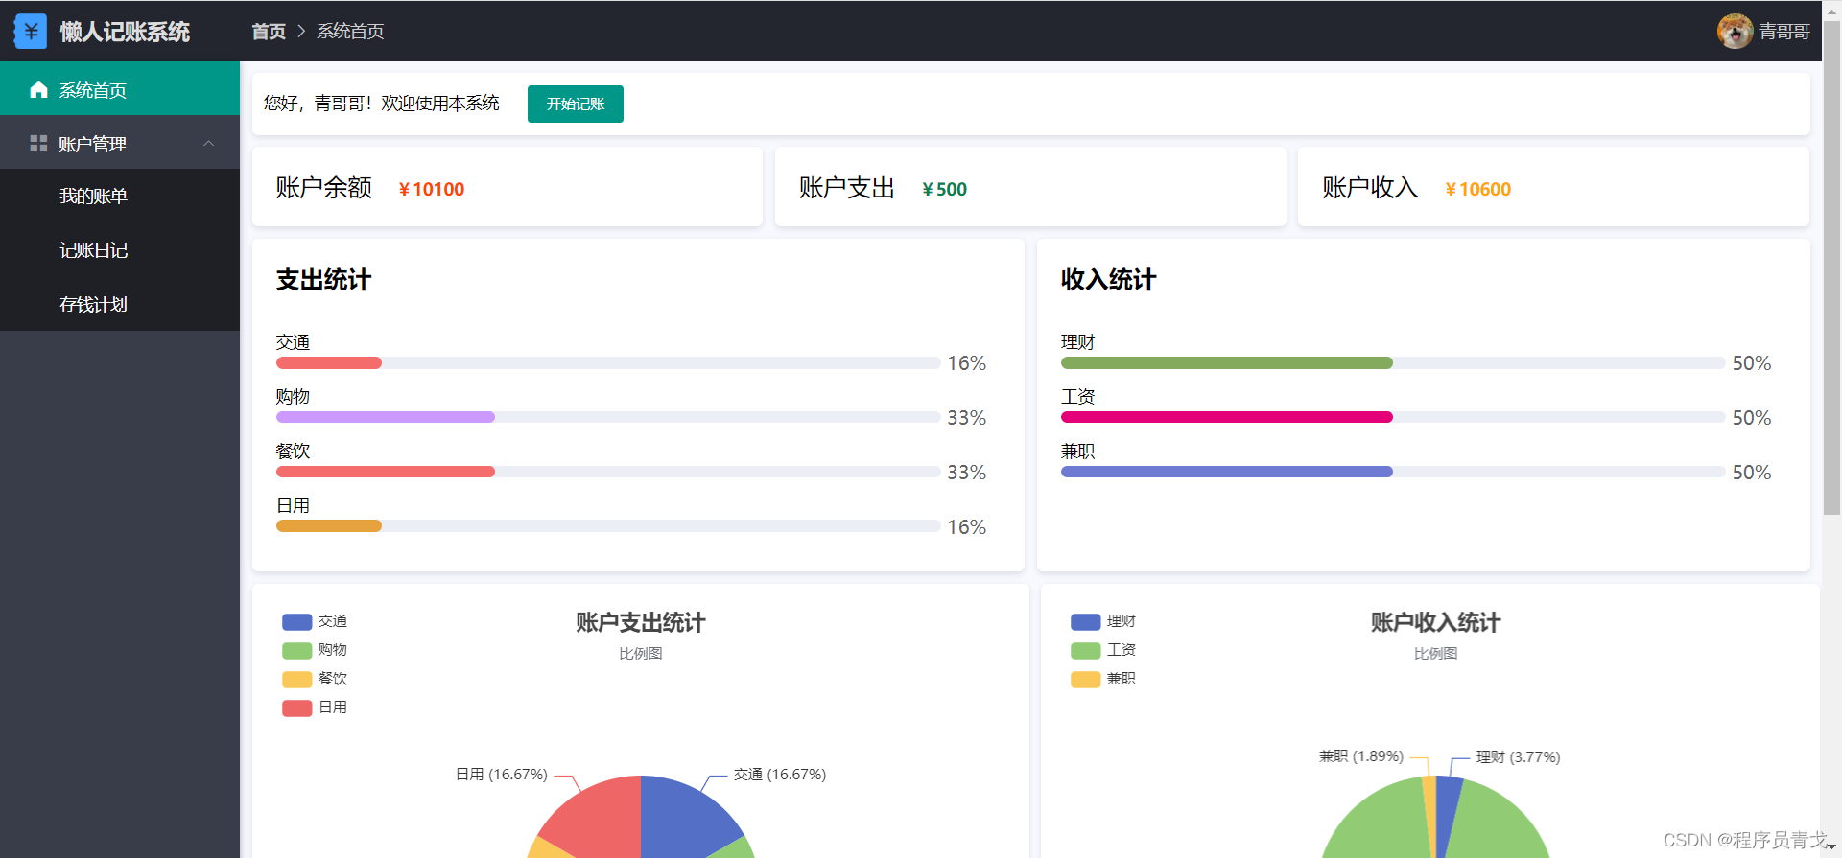Toggle the 购物 legend swatch

click(x=297, y=651)
